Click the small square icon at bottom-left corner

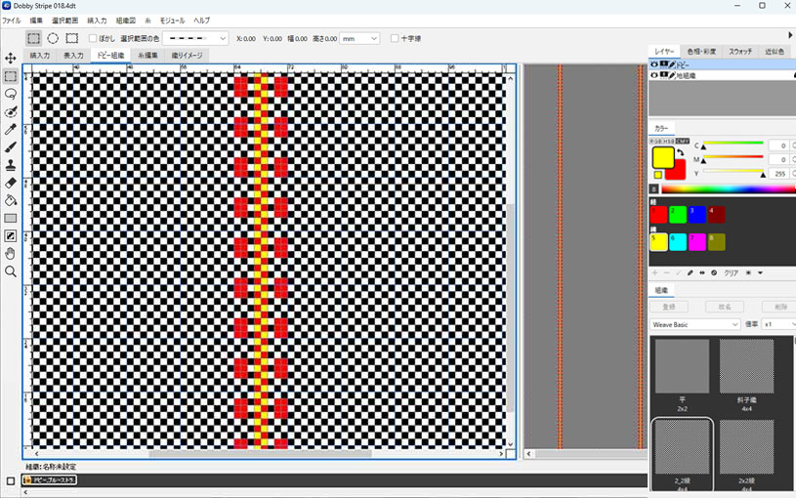(11, 480)
